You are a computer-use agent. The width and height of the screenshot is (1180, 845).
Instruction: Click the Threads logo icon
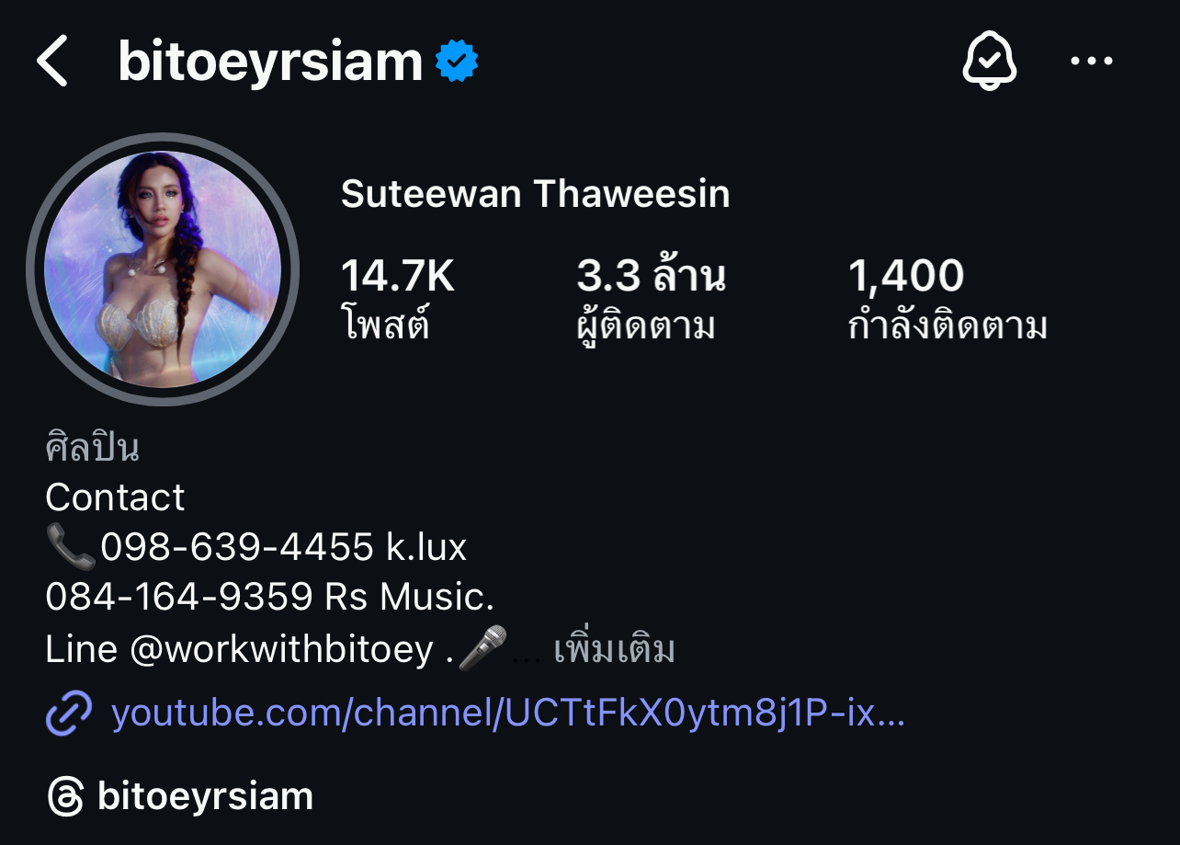point(65,796)
